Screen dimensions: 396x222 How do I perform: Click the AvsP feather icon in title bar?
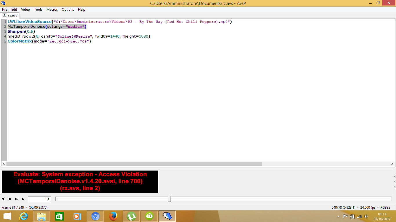[x=3, y=3]
